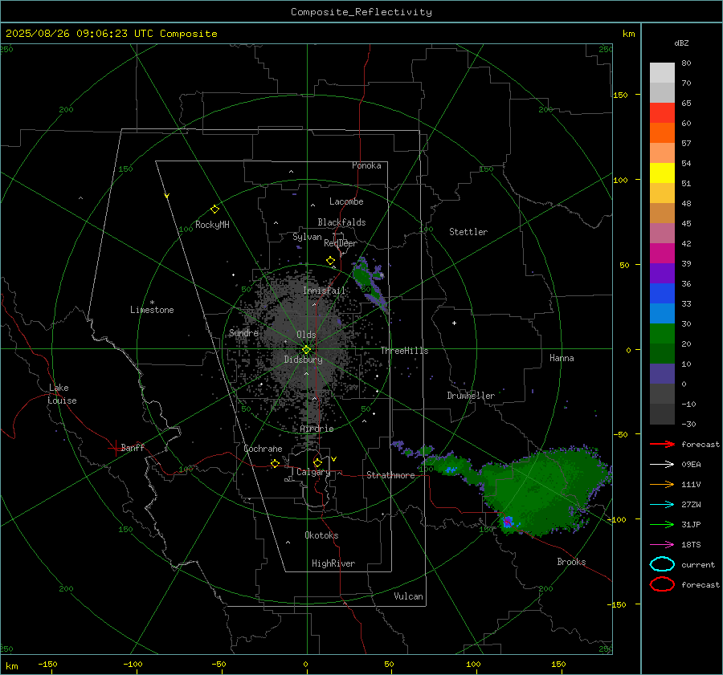Select the Banff label

pos(133,447)
